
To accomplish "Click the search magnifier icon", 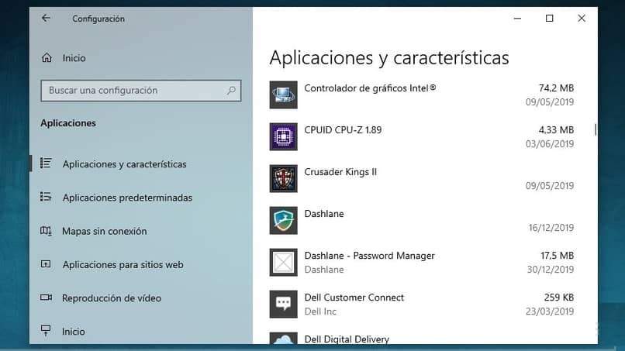I will pos(231,91).
